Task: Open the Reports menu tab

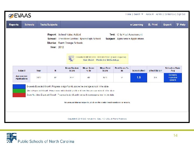Action: tap(14, 24)
